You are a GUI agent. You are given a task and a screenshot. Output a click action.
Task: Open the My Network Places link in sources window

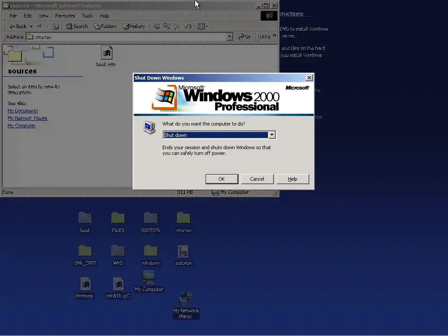pyautogui.click(x=28, y=118)
